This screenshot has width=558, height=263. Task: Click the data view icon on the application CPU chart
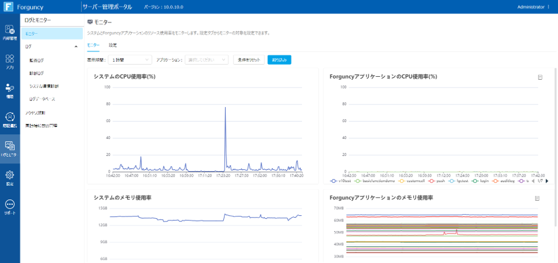click(x=539, y=77)
